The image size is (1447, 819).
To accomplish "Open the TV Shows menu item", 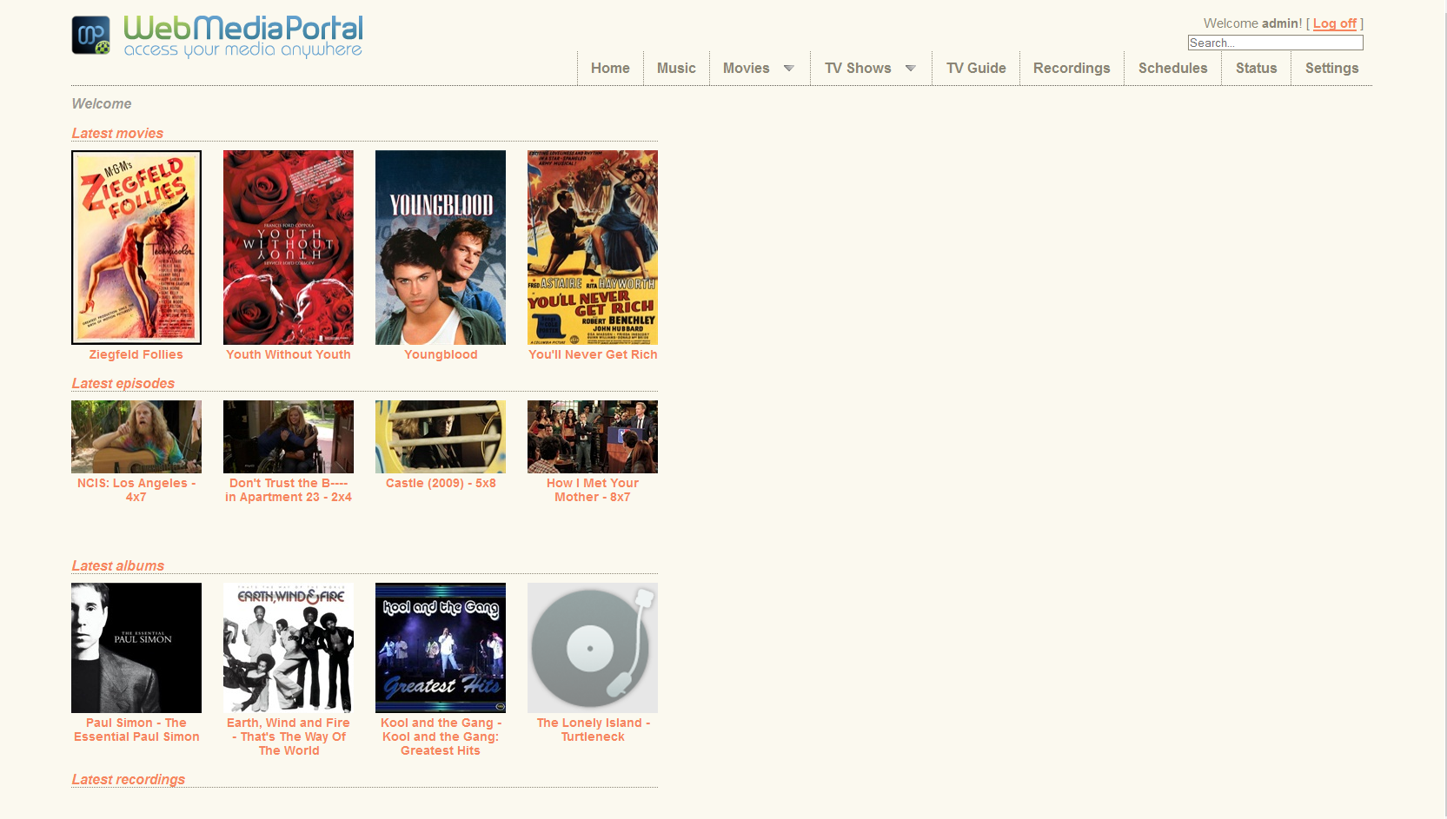I will click(858, 68).
